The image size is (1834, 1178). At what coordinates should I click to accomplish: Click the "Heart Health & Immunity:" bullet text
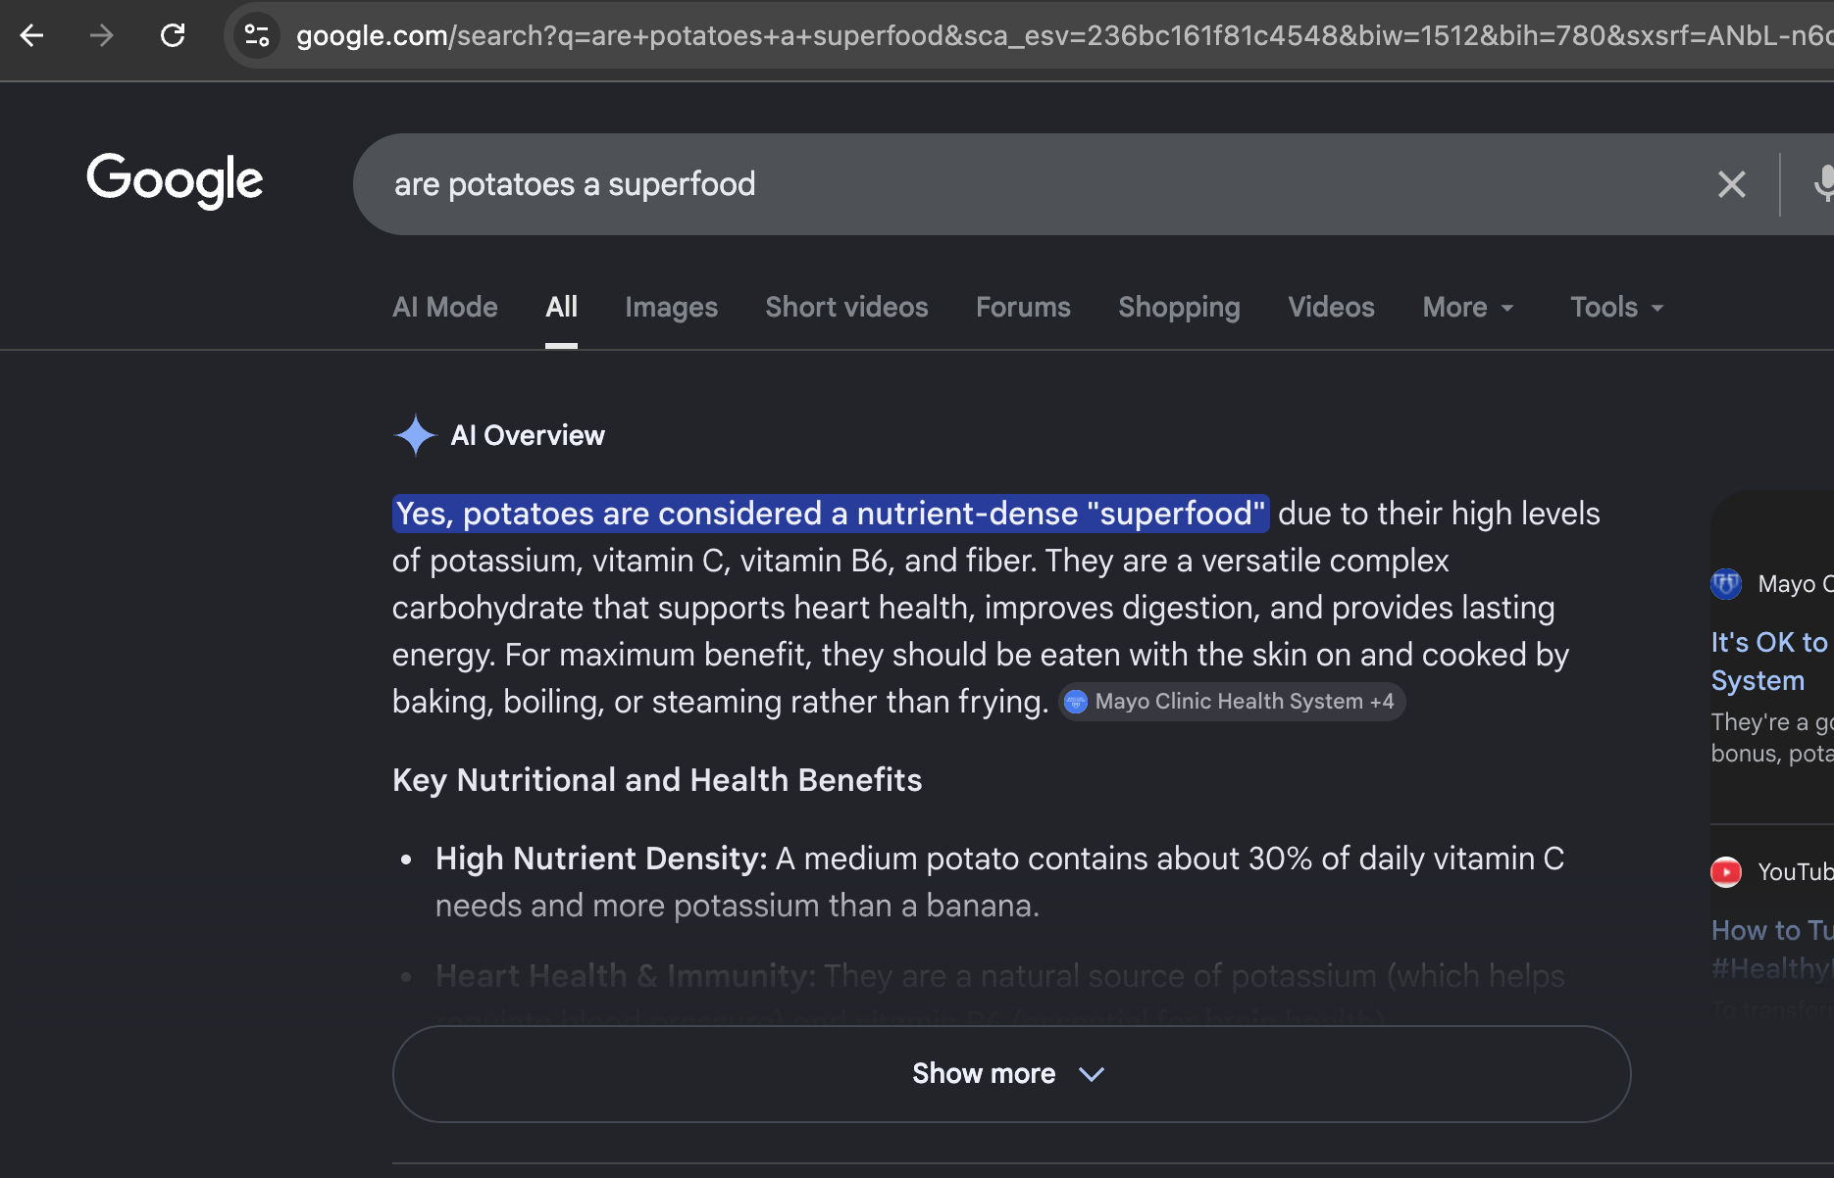click(626, 976)
